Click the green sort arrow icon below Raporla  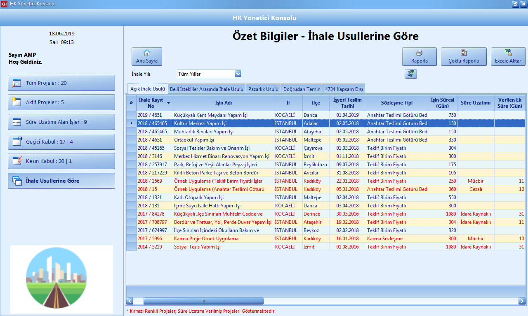[410, 74]
